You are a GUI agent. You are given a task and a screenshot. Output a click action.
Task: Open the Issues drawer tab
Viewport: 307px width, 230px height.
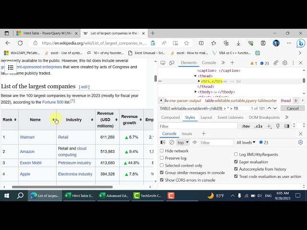[187, 134]
